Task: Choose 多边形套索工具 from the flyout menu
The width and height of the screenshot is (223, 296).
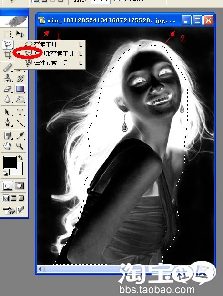Action: point(50,54)
